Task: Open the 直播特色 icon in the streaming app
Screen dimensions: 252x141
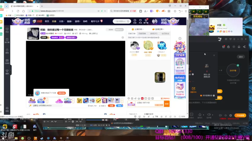Action: [193, 90]
